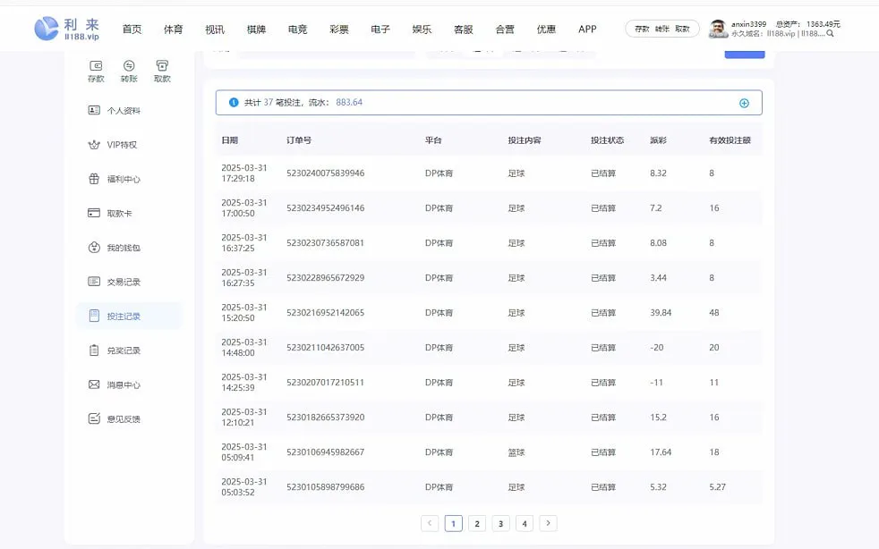Open 意见反馈 feedback page
879x549 pixels.
[x=124, y=418]
